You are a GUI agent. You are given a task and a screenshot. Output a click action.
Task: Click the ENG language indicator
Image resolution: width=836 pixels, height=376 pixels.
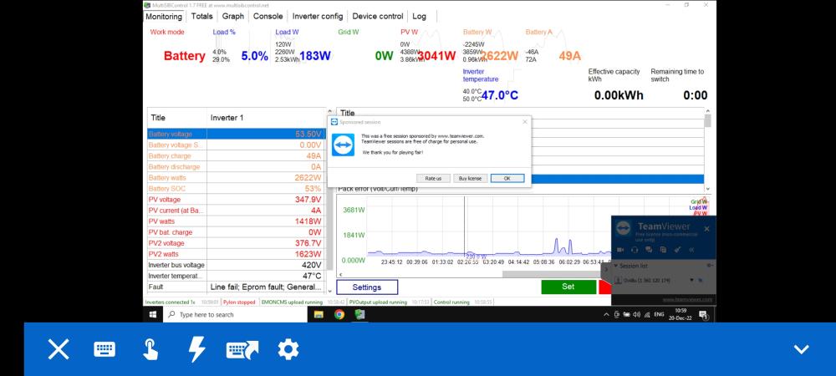pyautogui.click(x=659, y=315)
